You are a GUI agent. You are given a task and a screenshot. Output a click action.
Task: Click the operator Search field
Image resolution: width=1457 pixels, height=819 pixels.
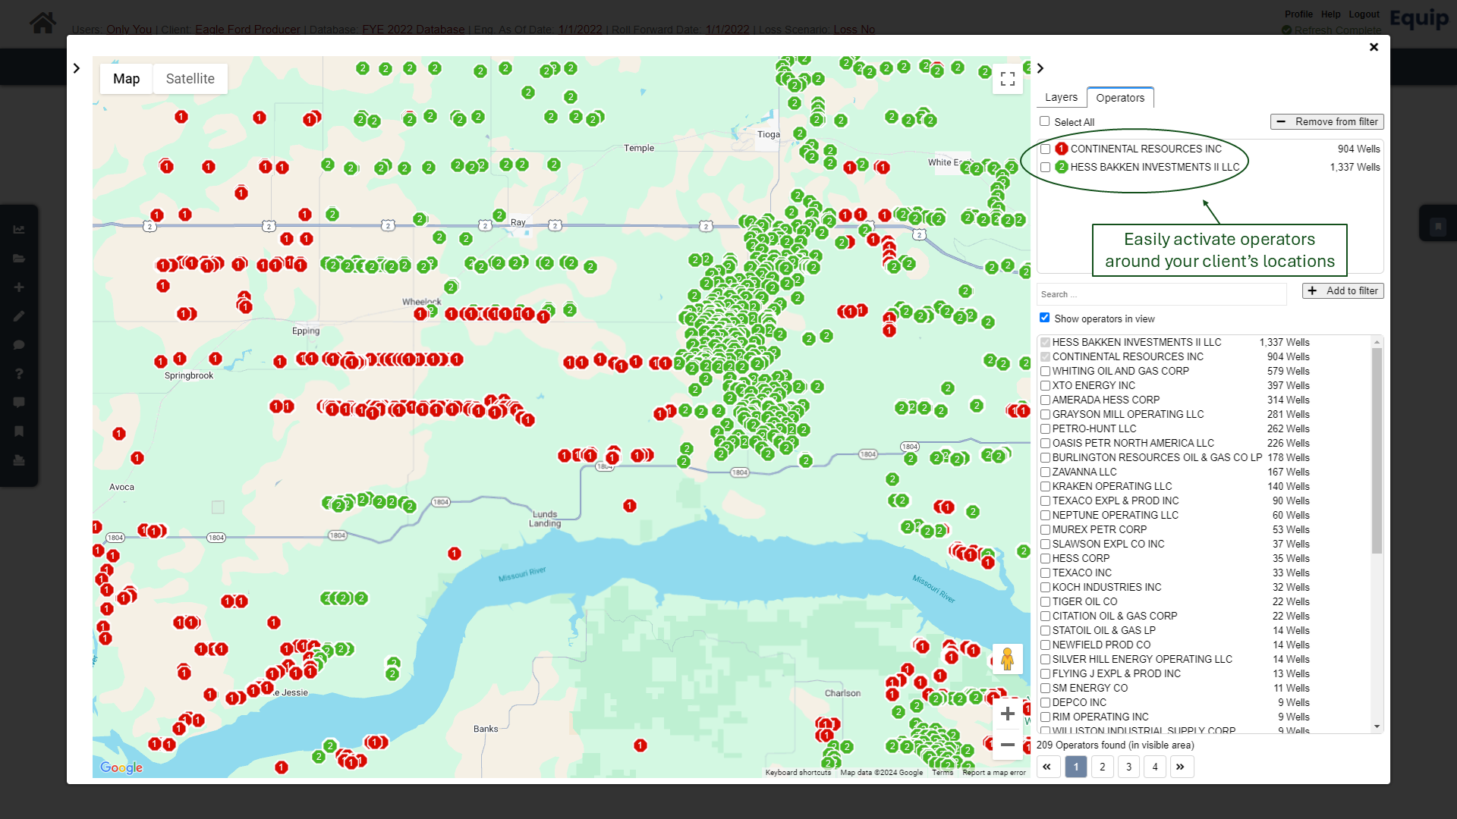click(1161, 294)
